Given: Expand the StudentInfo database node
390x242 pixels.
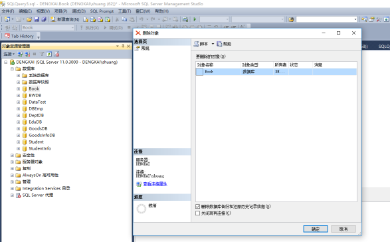Looking at the screenshot, I should [x=18, y=149].
